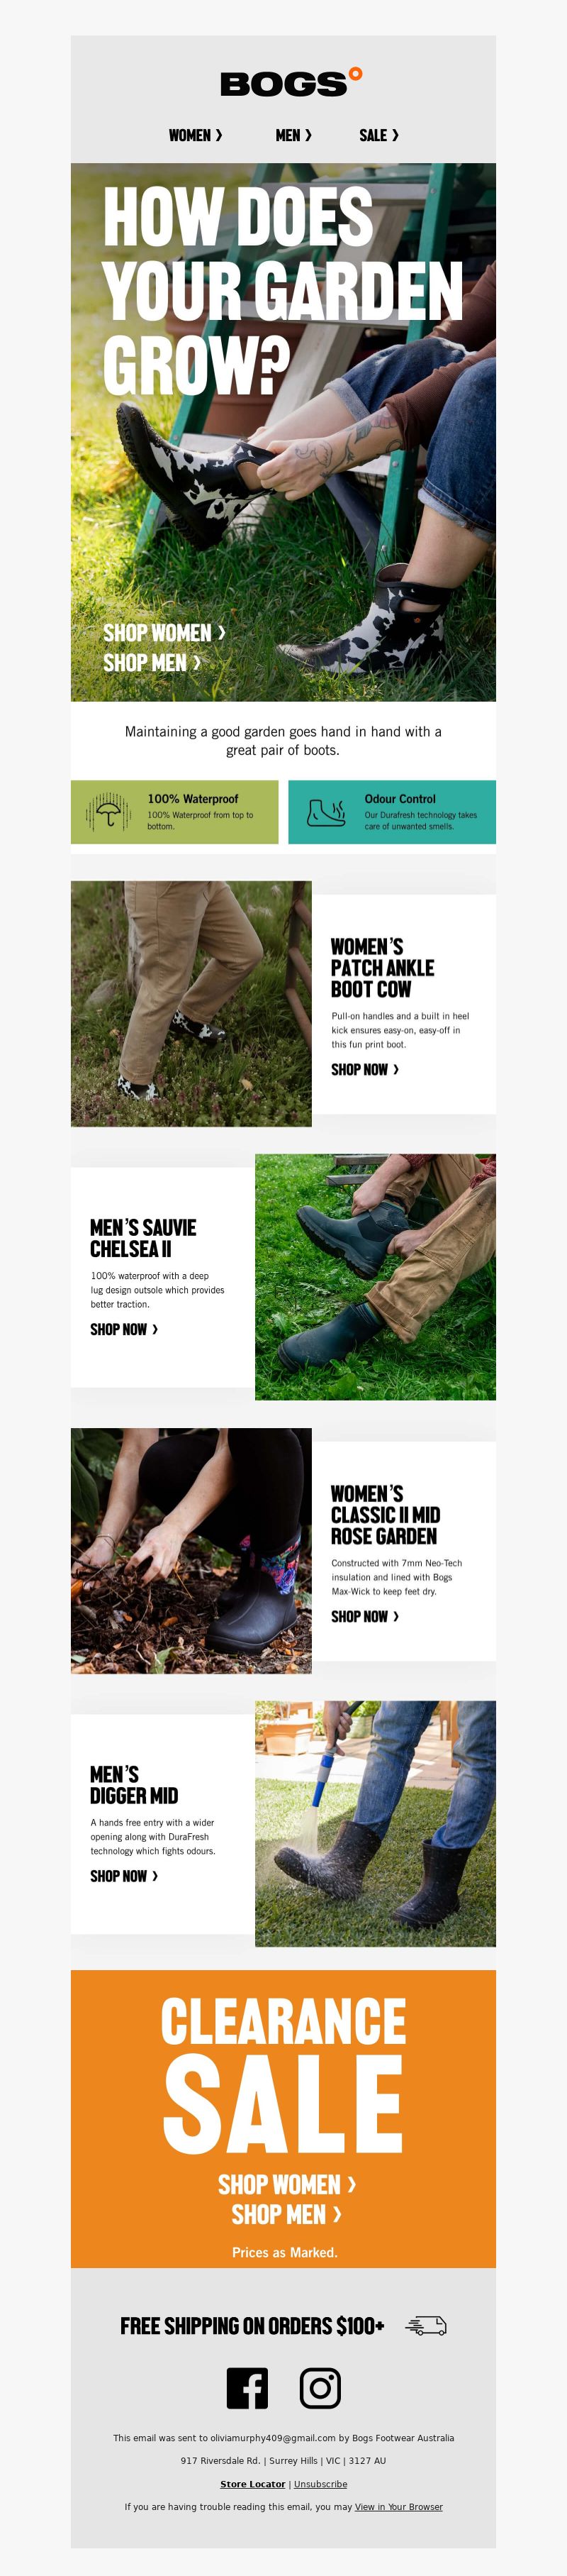Image resolution: width=567 pixels, height=2576 pixels.
Task: Shop now for Men's Digger Mid
Action: point(125,1877)
